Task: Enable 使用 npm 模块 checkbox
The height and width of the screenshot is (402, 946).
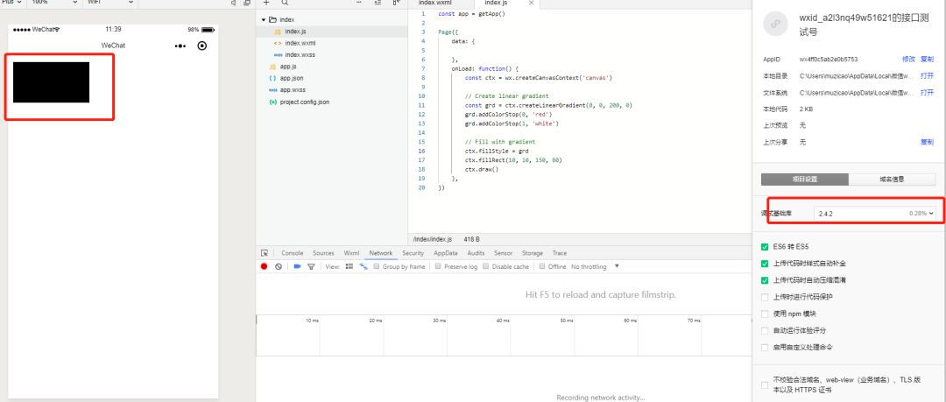Action: [765, 314]
